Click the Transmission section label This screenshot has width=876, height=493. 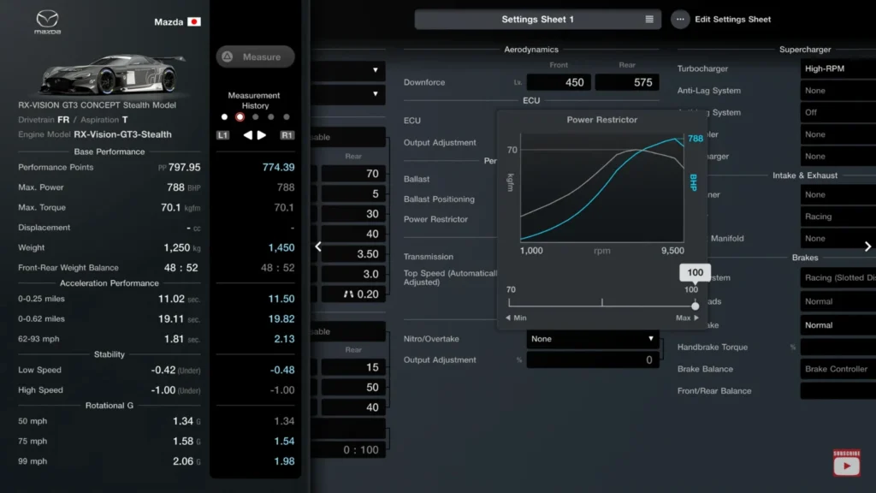click(x=429, y=257)
